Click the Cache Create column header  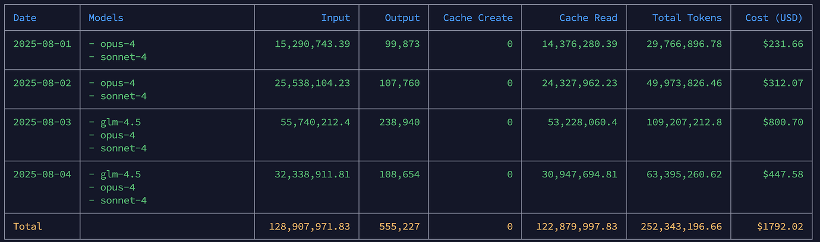point(478,18)
